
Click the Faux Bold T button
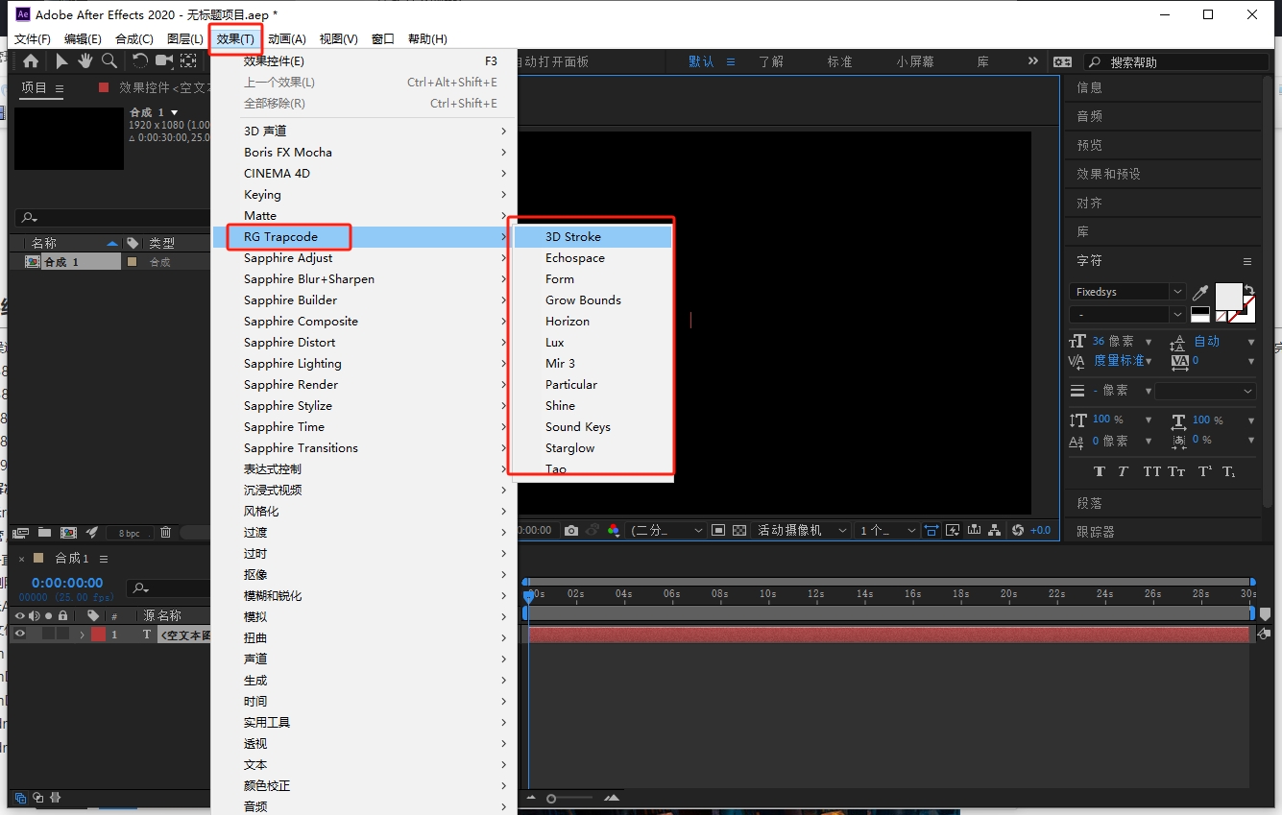[1100, 471]
